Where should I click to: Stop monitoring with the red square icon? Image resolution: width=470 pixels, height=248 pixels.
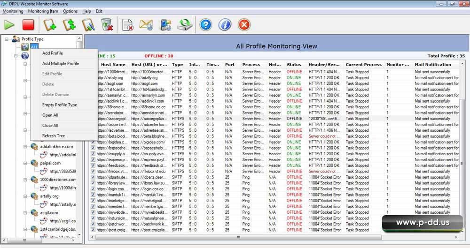pyautogui.click(x=29, y=25)
